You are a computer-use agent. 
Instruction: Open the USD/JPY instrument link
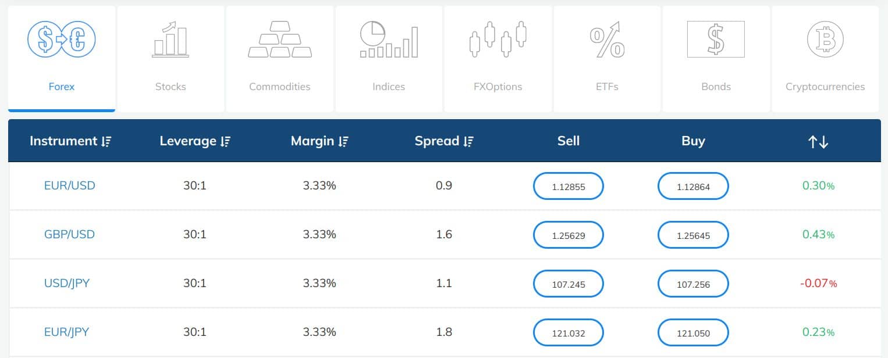point(67,284)
